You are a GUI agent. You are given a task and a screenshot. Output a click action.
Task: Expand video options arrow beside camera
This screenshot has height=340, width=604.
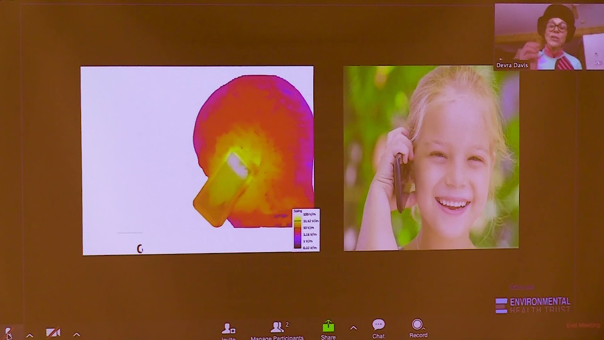[76, 335]
